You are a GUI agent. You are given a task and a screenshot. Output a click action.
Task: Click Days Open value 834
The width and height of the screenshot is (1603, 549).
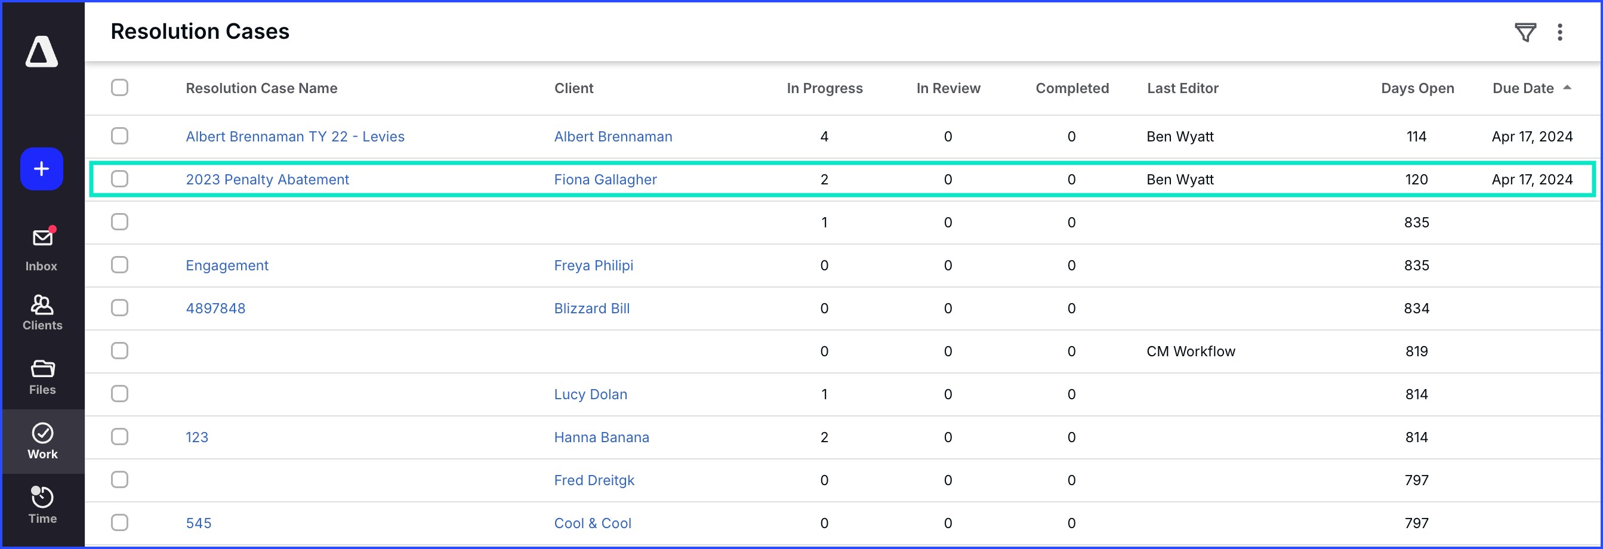(1416, 309)
